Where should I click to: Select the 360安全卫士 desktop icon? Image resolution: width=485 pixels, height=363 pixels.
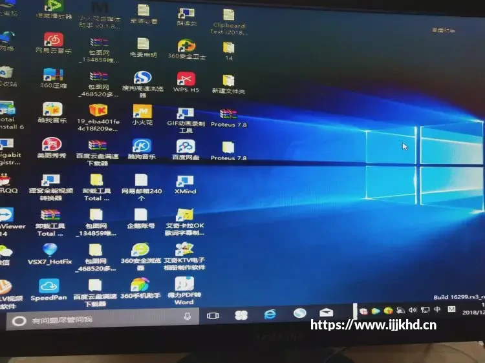point(186,49)
